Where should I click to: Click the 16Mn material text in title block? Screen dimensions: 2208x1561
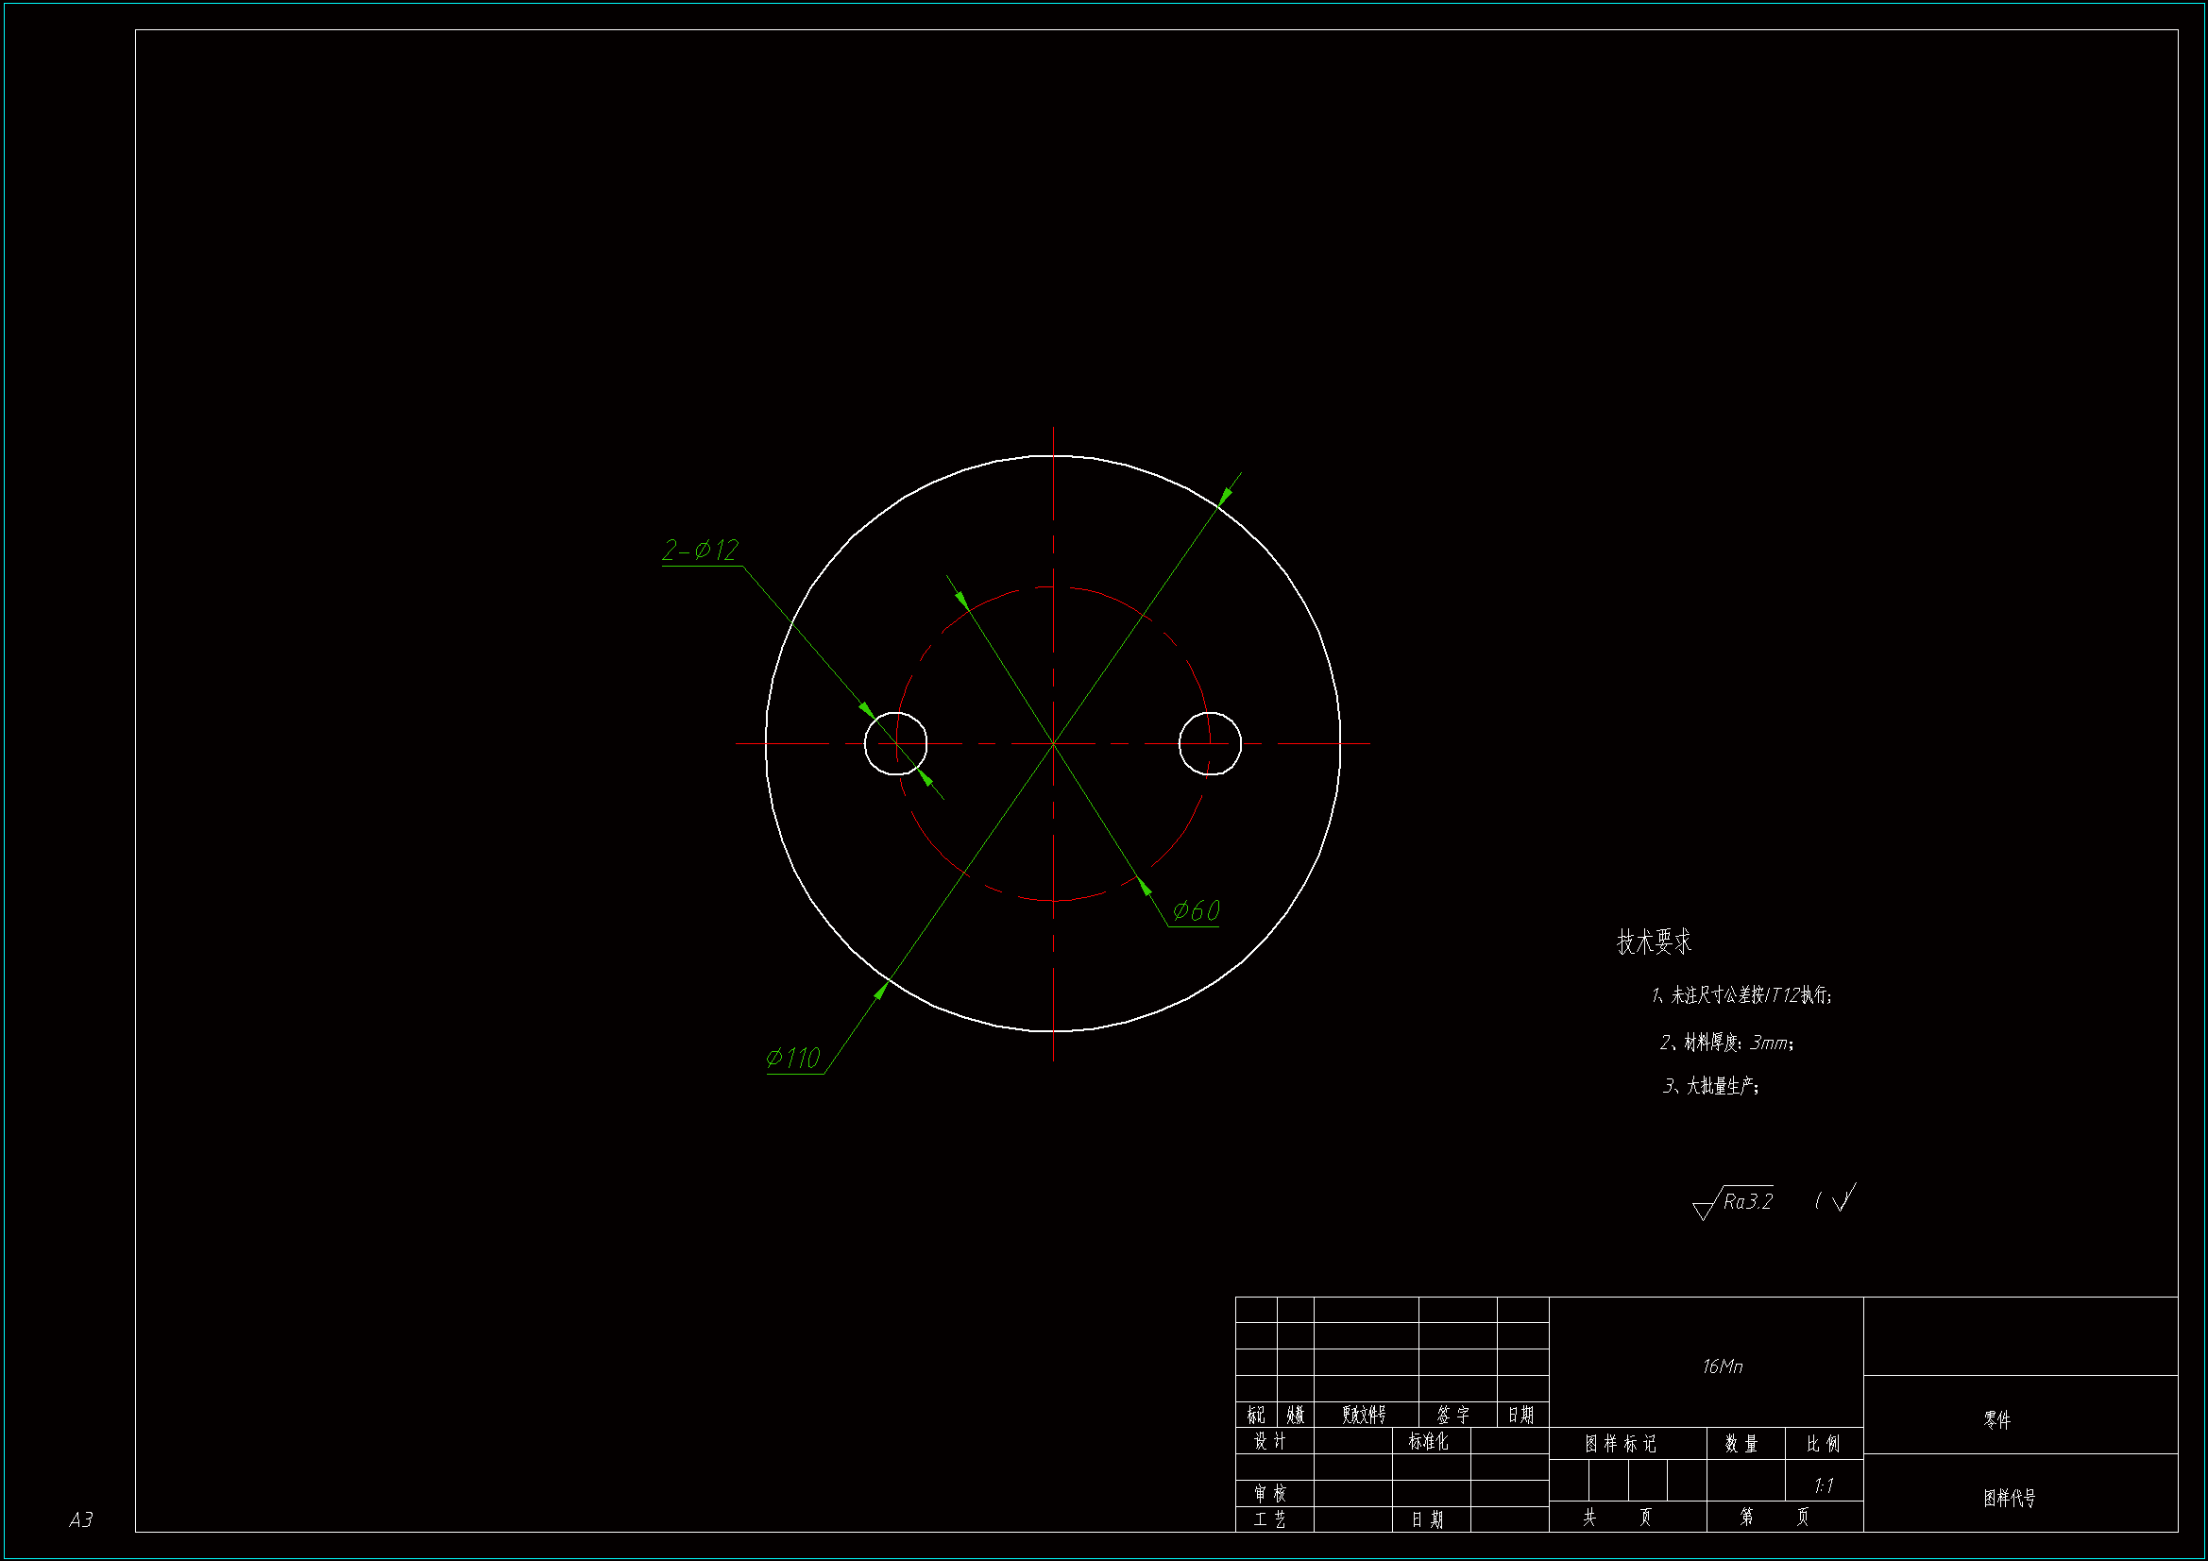[1722, 1366]
